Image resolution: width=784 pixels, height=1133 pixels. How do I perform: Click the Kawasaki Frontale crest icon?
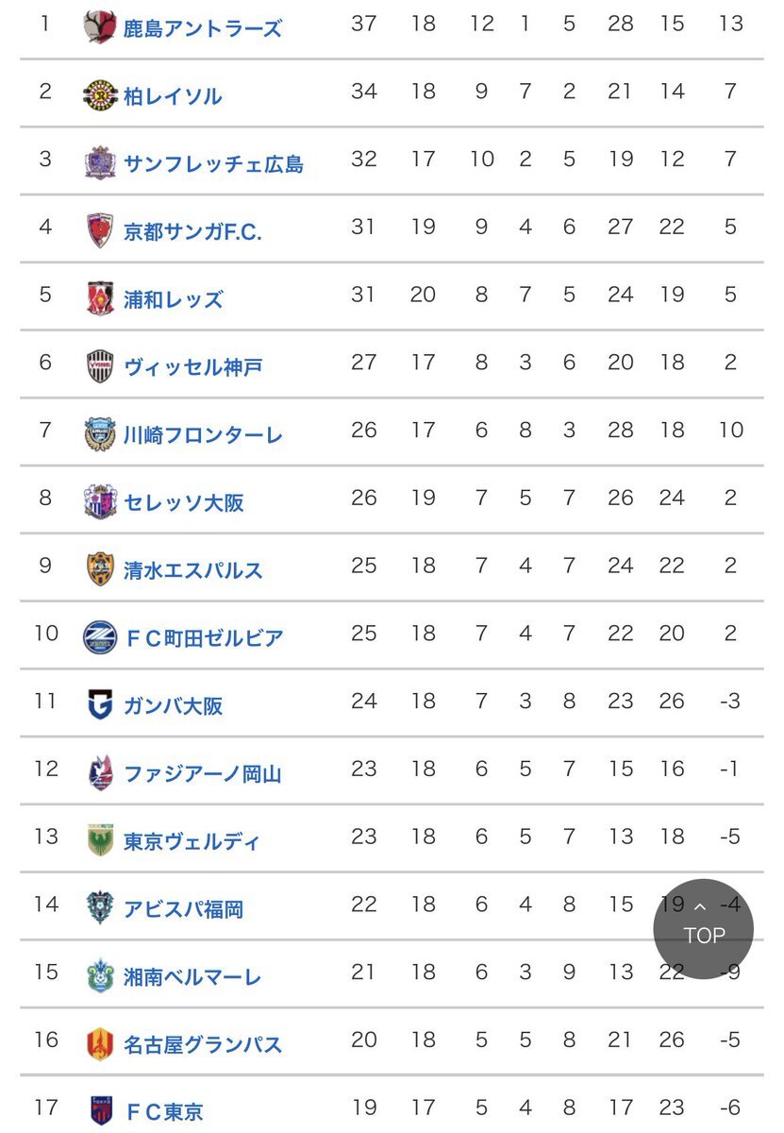click(x=99, y=433)
